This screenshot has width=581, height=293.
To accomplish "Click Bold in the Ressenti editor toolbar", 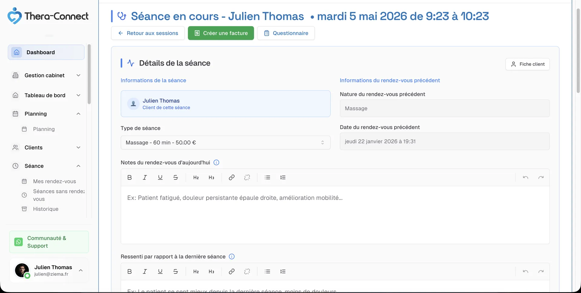I will [x=130, y=272].
